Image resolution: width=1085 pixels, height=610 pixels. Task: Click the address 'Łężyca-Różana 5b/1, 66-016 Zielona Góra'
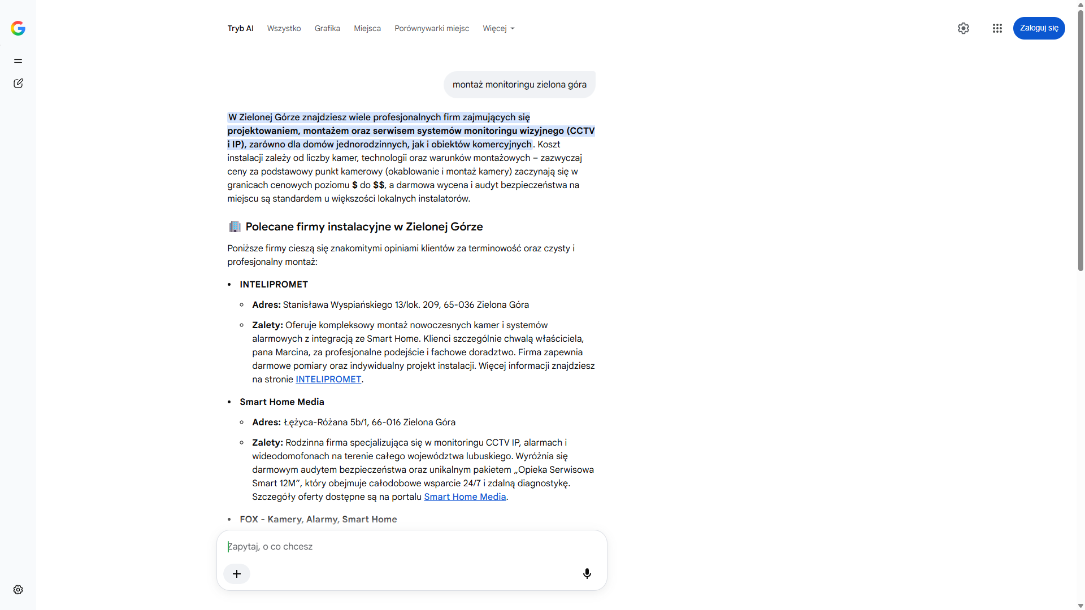(370, 422)
